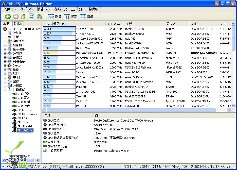This screenshot has height=170, width=237.
Task: Click the EVEREST v4.00.1033 root info icon
Action: (x=5, y=29)
